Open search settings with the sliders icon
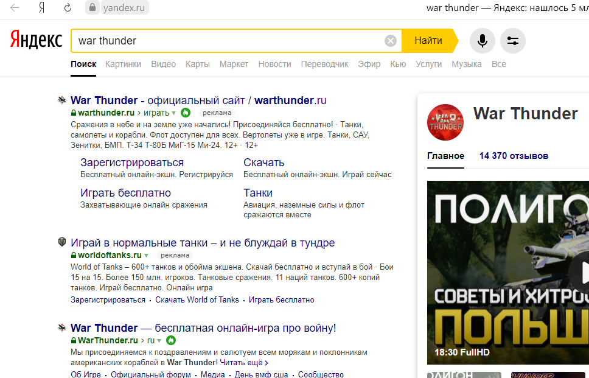Screen dimensions: 589x378 [x=513, y=41]
